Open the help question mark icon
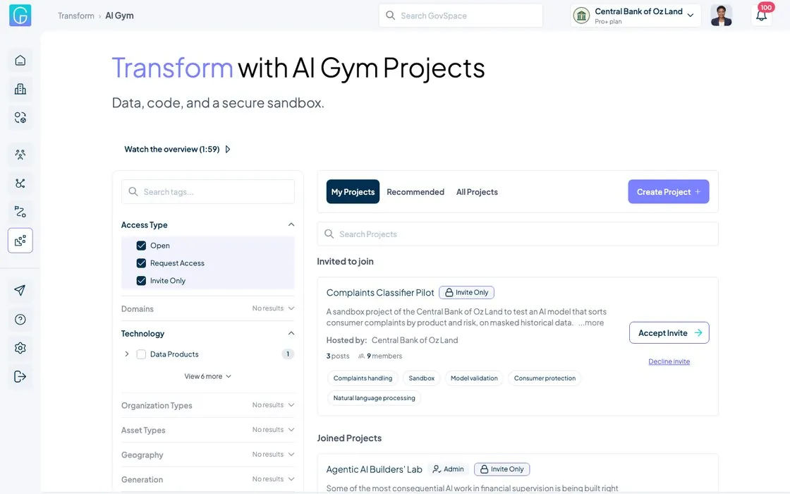 pos(20,319)
